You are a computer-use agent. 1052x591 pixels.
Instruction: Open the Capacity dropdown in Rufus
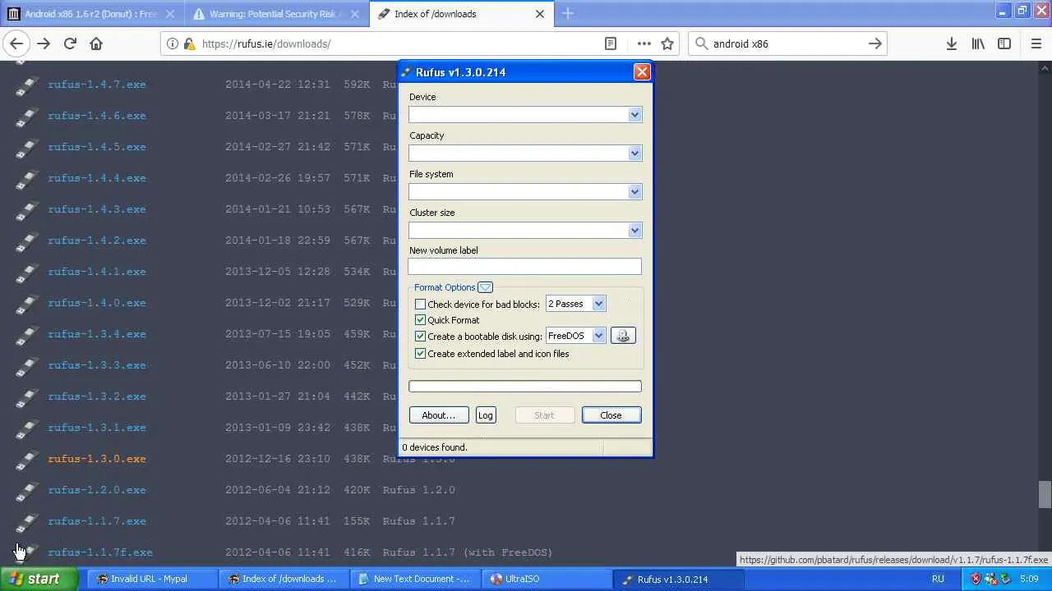634,153
